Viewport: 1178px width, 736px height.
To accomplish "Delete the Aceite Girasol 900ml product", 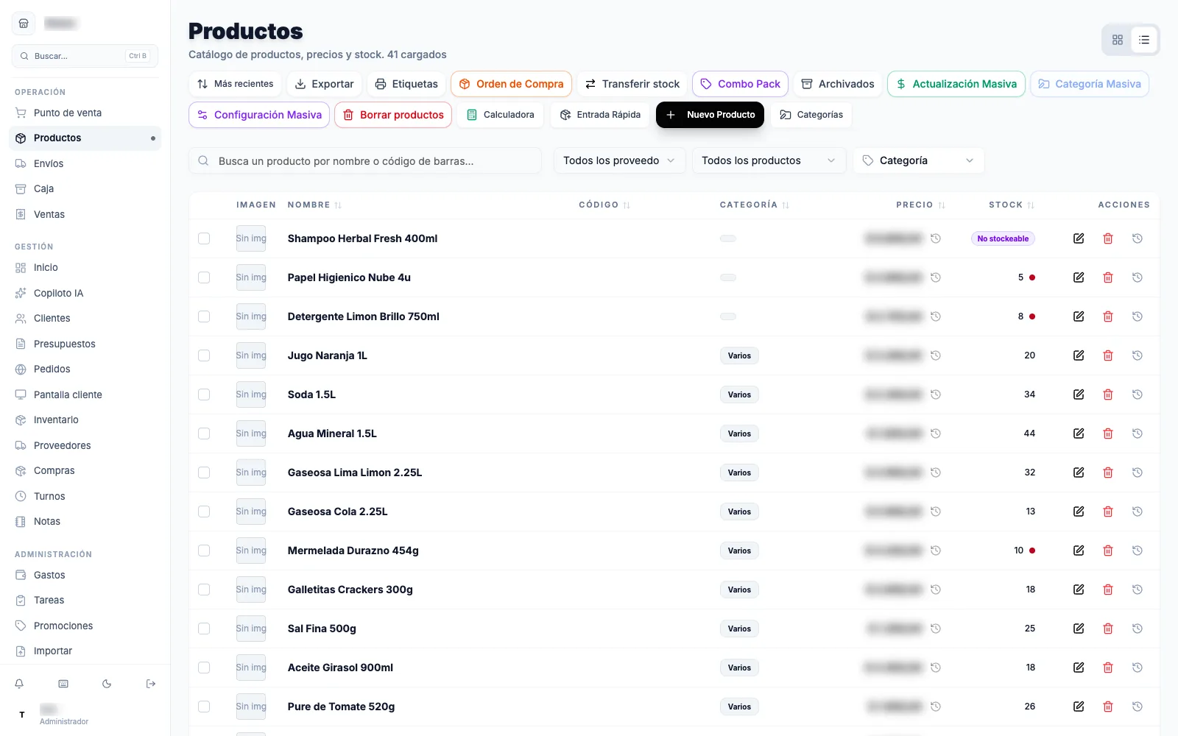I will (x=1108, y=668).
